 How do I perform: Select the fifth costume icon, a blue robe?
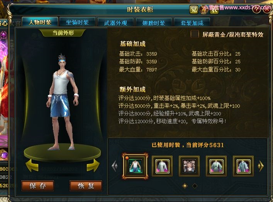tap(243, 166)
